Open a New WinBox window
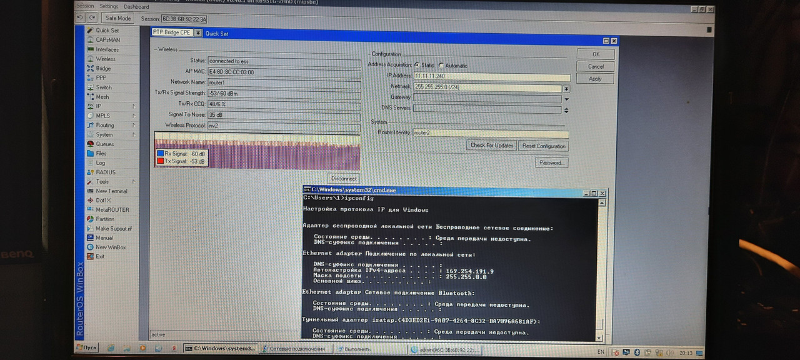The image size is (800, 360). point(111,247)
